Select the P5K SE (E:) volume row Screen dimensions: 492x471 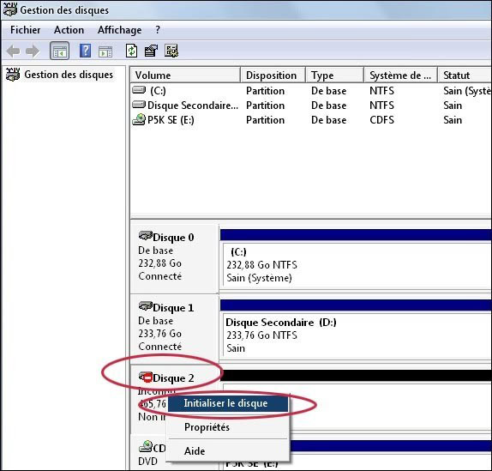point(311,120)
